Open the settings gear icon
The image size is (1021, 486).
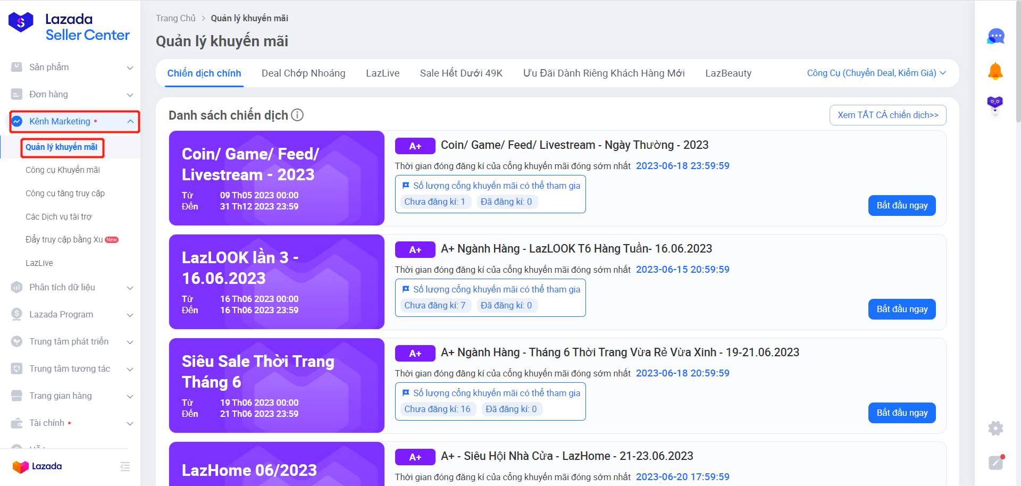point(994,428)
